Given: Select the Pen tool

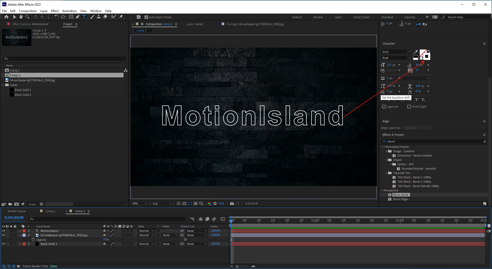Looking at the screenshot, I should pos(78,17).
